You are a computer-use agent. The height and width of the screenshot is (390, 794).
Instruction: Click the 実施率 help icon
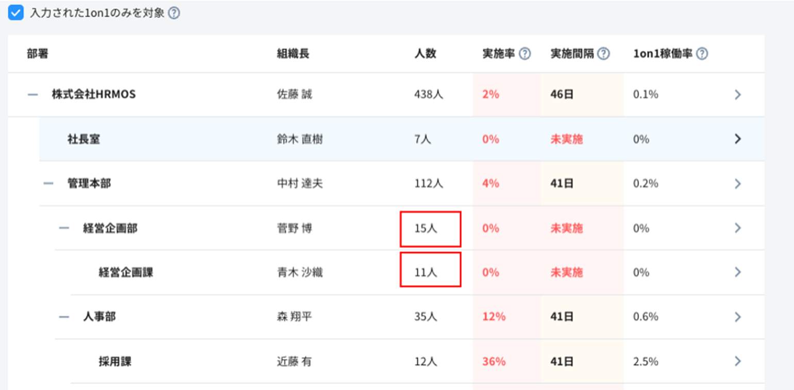tap(525, 54)
